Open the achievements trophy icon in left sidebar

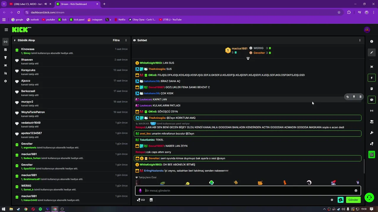tap(5, 57)
